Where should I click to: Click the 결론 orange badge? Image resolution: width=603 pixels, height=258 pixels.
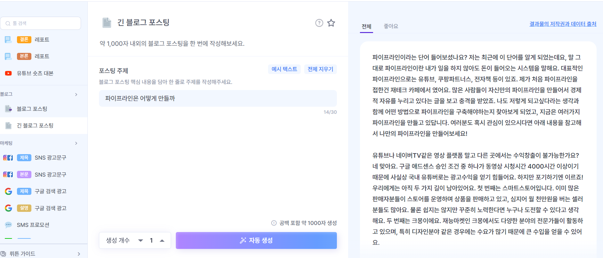point(24,39)
